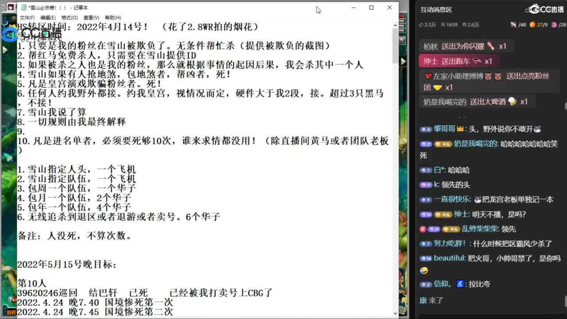567x319 pixels.
Task: Click the level 30 badge beside 绅士
Action: point(426,214)
